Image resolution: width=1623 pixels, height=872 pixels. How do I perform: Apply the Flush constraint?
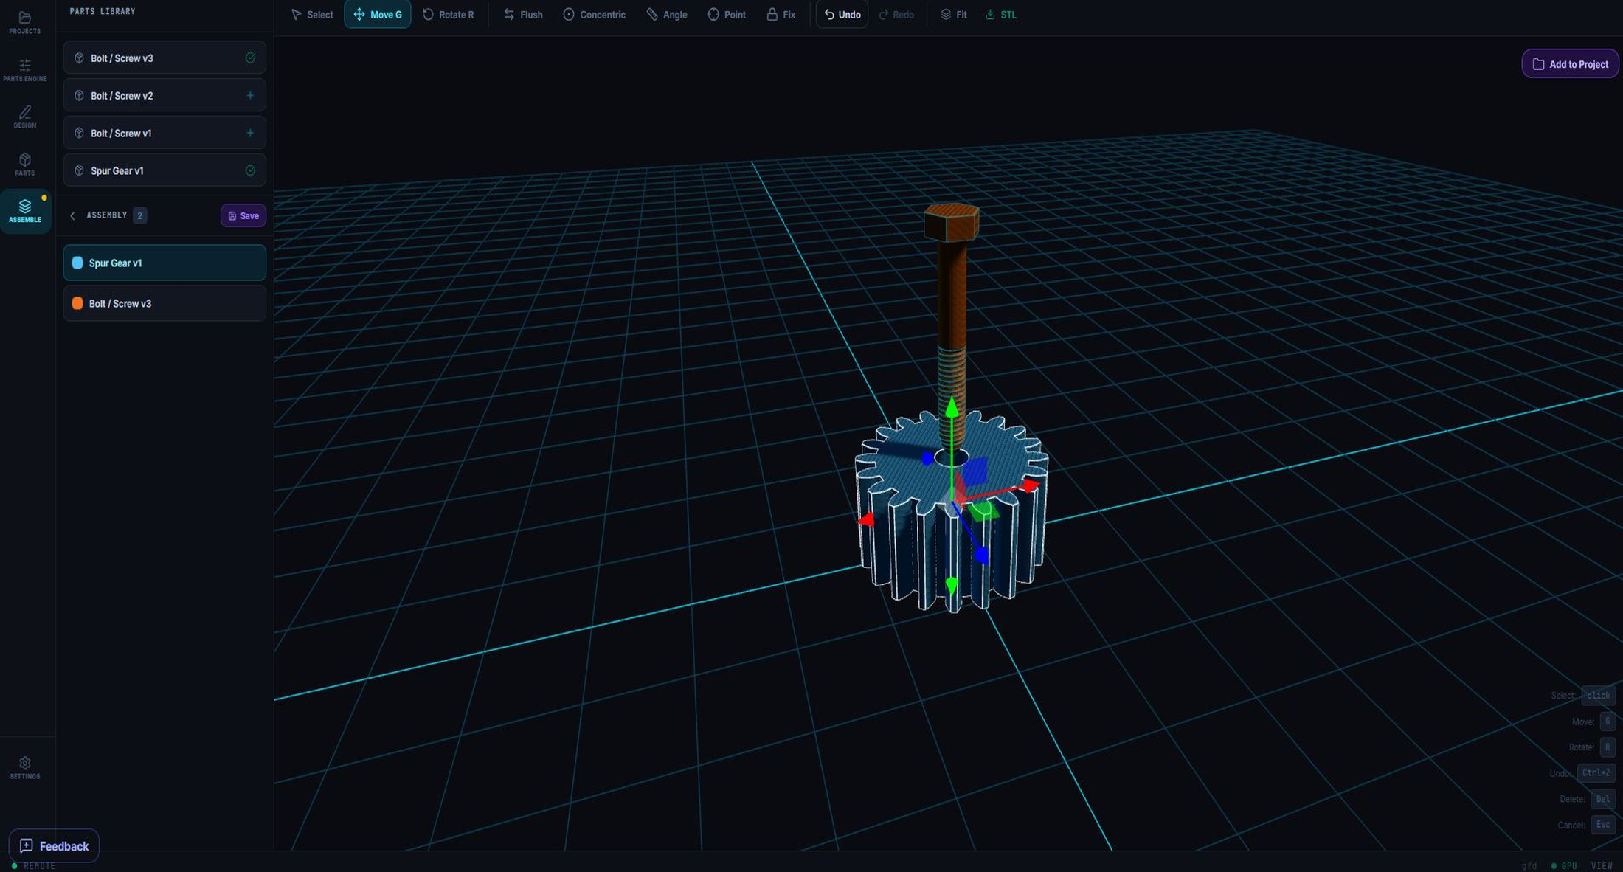(523, 15)
